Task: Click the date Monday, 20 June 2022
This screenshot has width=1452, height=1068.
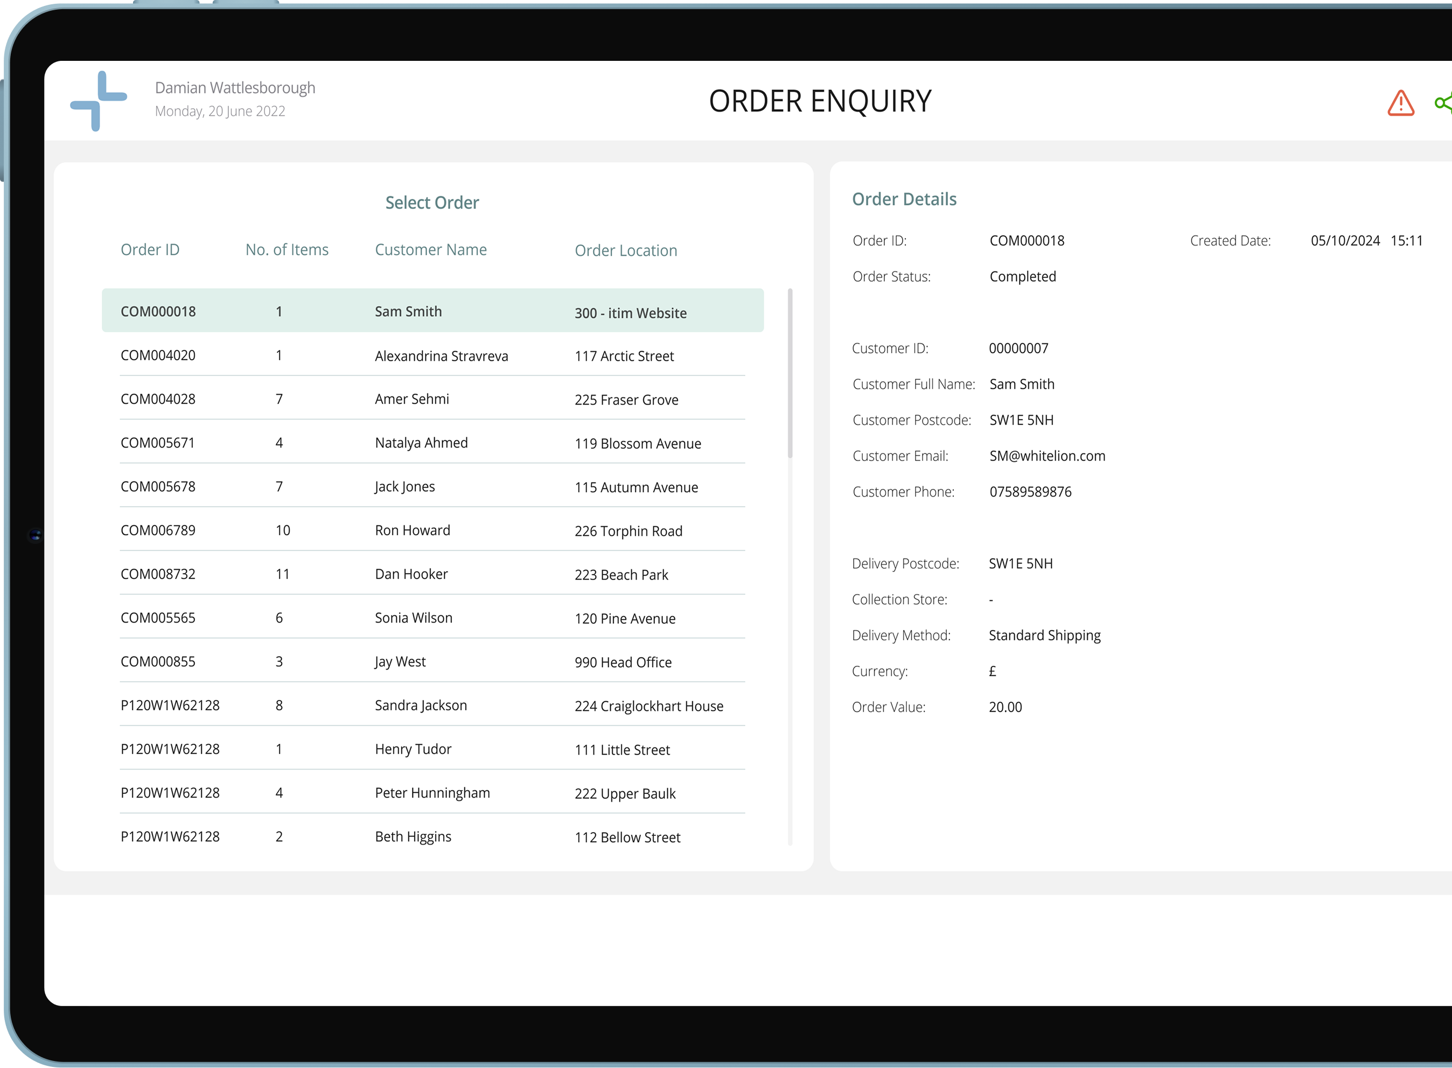Action: point(220,111)
